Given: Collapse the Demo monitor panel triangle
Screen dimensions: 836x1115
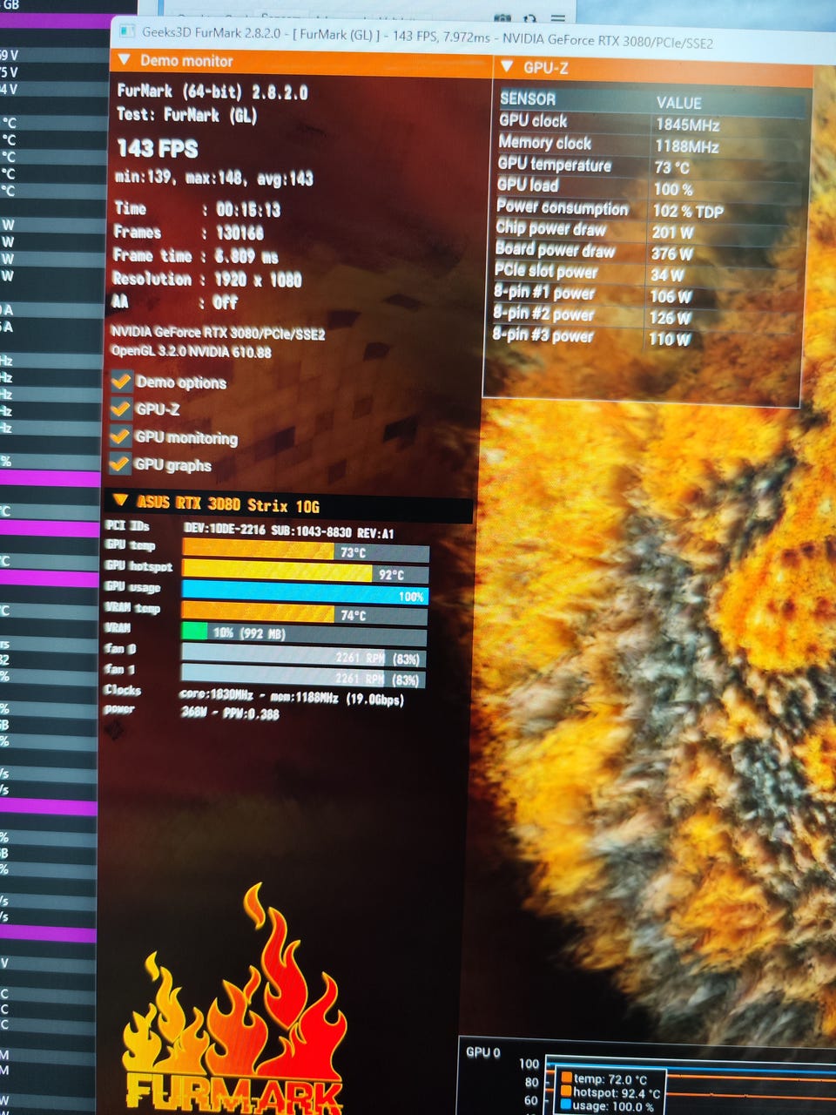Looking at the screenshot, I should coord(124,60).
